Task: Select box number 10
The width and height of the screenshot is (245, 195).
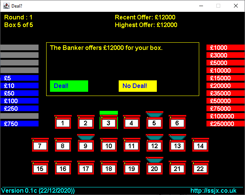Action: click(109, 145)
